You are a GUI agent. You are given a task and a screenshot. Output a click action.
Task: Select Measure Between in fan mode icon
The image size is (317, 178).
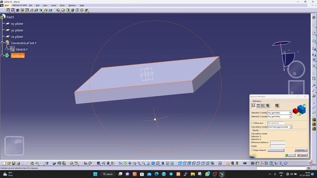(x=263, y=105)
